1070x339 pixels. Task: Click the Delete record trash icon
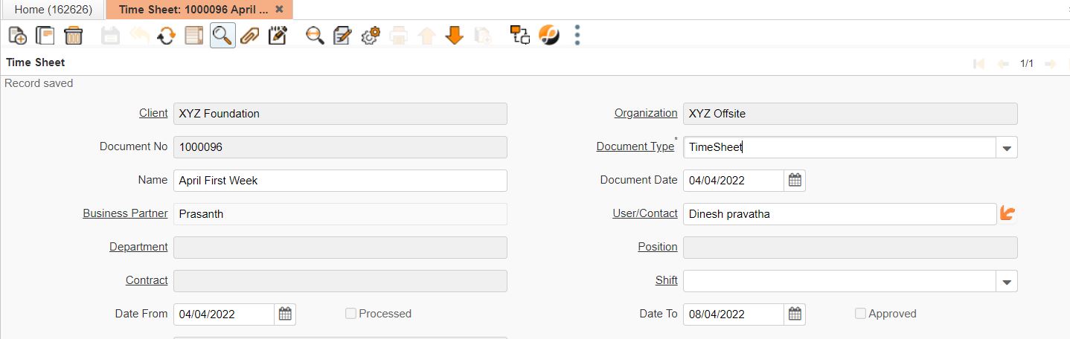74,35
